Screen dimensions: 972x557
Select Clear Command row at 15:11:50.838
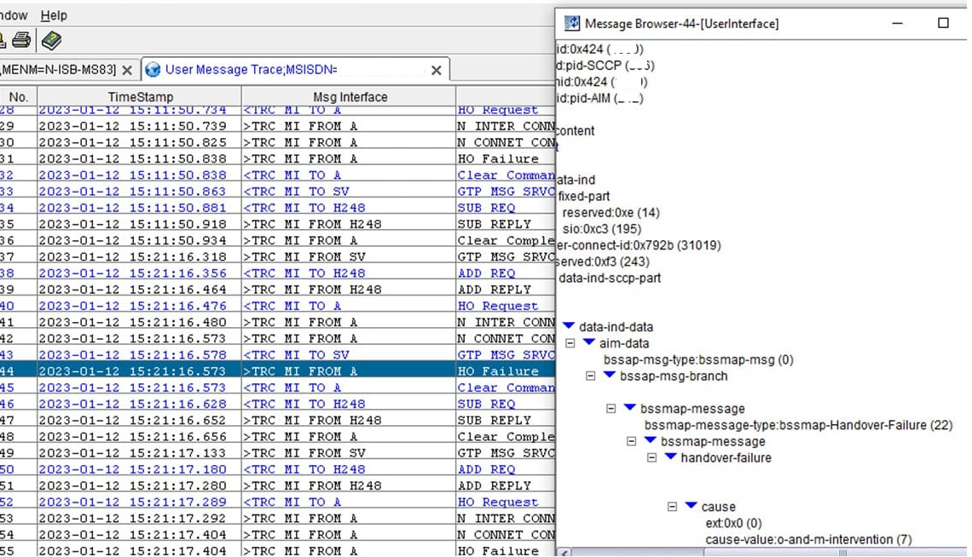click(277, 175)
